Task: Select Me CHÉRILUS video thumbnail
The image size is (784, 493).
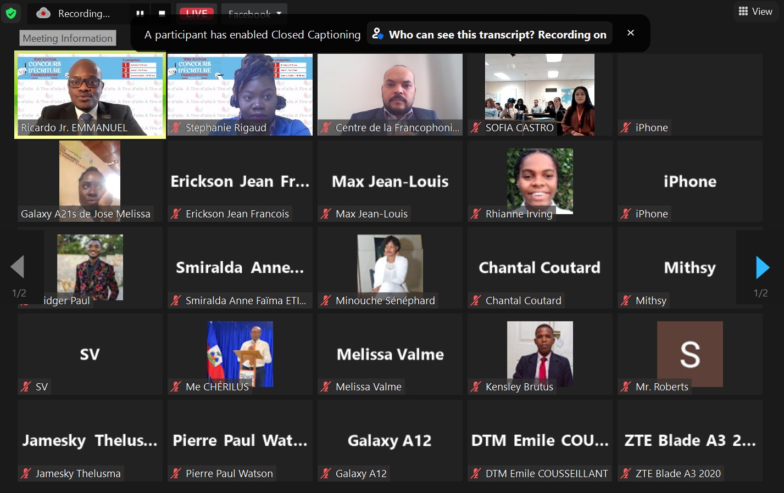Action: (x=240, y=354)
